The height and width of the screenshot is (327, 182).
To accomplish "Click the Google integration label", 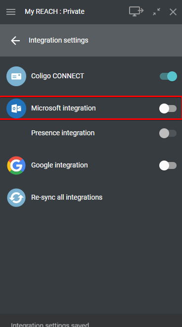I will pyautogui.click(x=59, y=165).
